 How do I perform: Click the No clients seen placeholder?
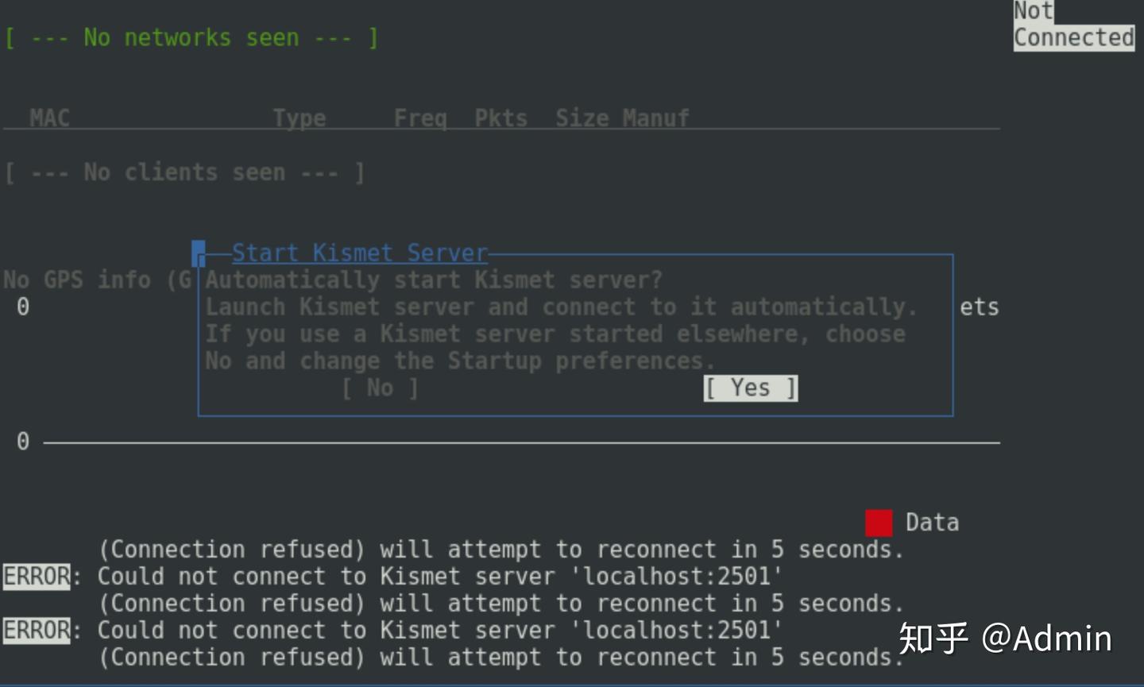point(184,172)
